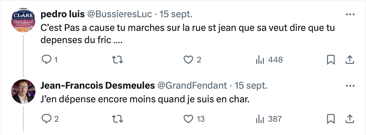Viewport: 366px width, 135px height.
Task: Share Jean-Francois Desmeules's tweet
Action: point(350,119)
